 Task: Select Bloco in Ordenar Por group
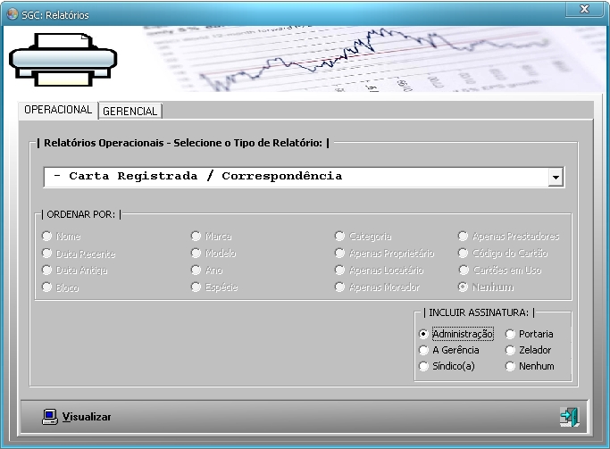point(48,287)
